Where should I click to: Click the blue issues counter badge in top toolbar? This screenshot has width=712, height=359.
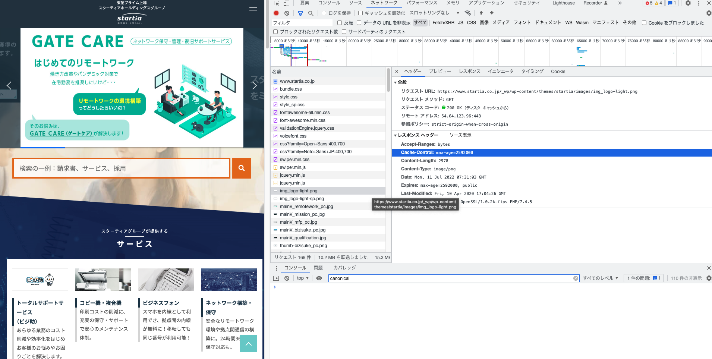point(672,3)
